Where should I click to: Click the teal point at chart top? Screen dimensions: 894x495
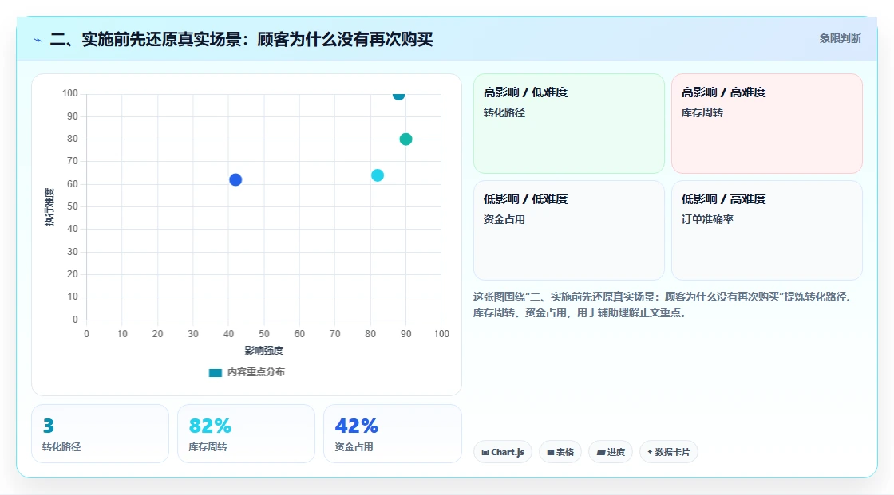(398, 95)
